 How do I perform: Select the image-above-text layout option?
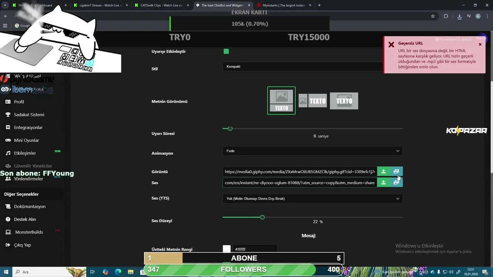(282, 100)
